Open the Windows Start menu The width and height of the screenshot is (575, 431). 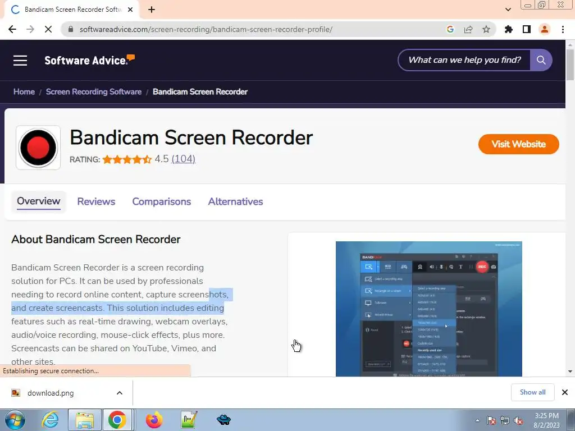pos(15,420)
